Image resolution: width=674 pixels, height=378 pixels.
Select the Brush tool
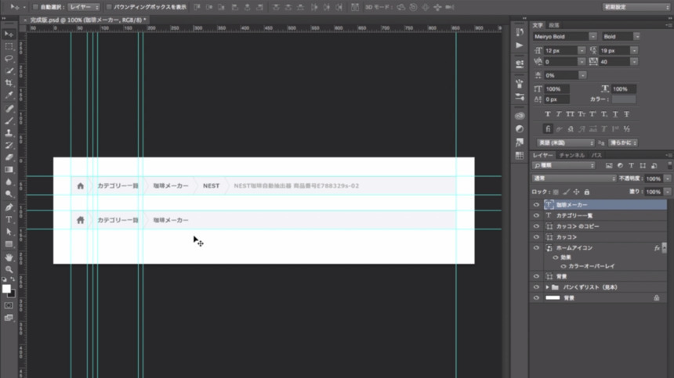[x=9, y=121]
